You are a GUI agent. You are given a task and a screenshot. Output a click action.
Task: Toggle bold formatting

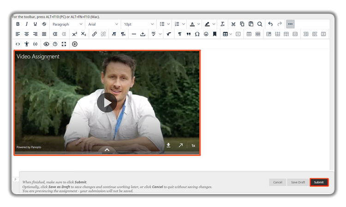click(18, 24)
